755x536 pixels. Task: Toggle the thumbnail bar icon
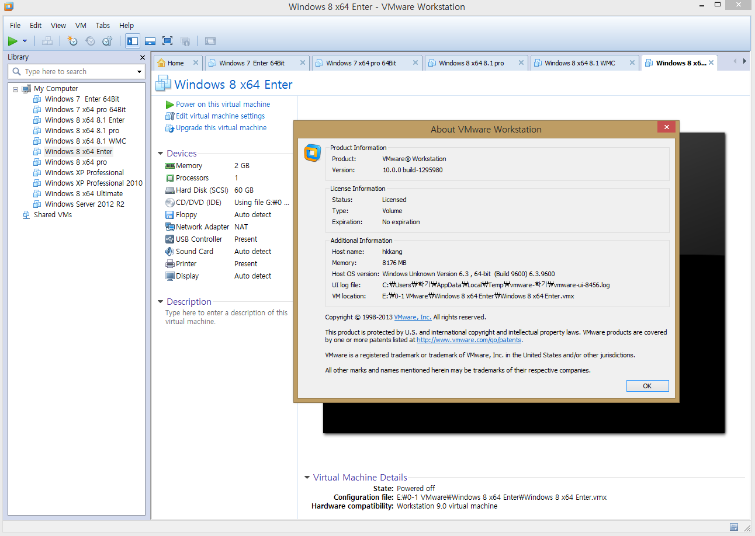(x=150, y=41)
